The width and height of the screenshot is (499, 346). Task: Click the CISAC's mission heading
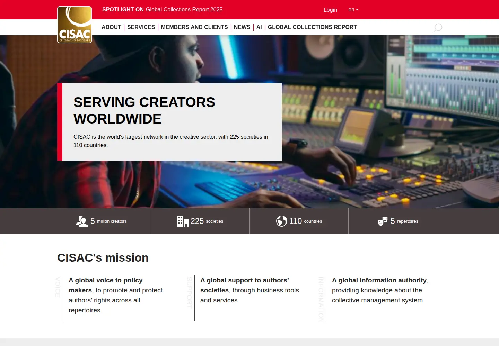[x=103, y=258]
